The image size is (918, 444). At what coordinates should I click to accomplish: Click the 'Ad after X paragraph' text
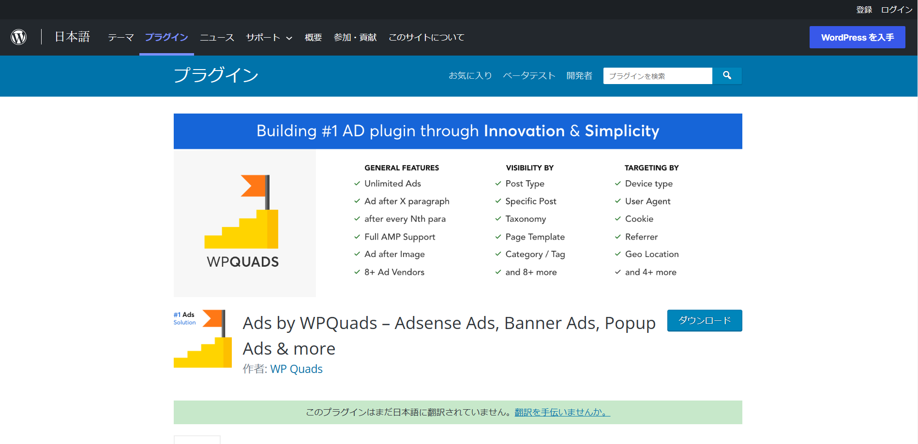point(407,201)
